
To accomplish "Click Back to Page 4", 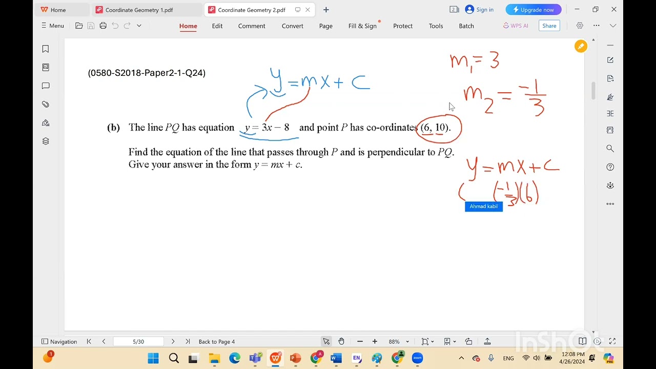I will pos(216,341).
